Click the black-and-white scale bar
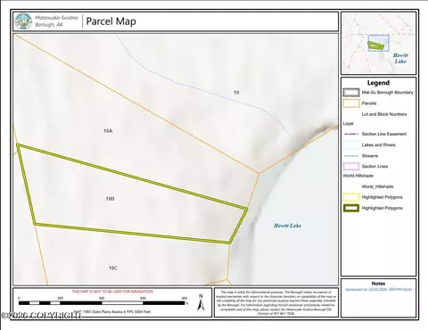The width and height of the screenshot is (428, 330). click(102, 303)
